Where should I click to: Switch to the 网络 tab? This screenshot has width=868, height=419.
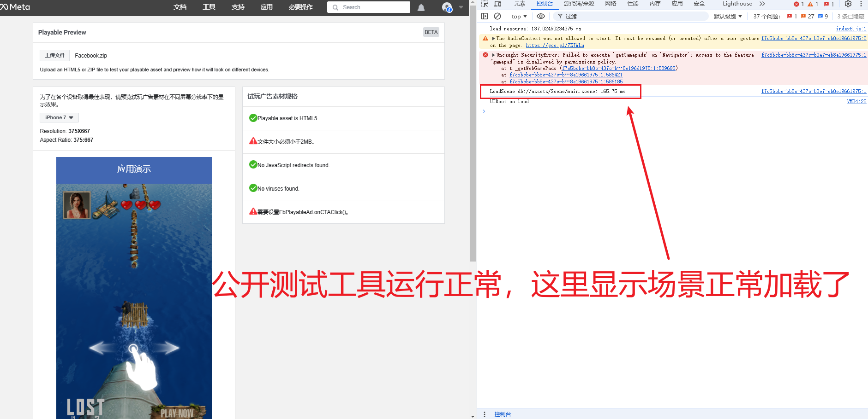click(611, 4)
